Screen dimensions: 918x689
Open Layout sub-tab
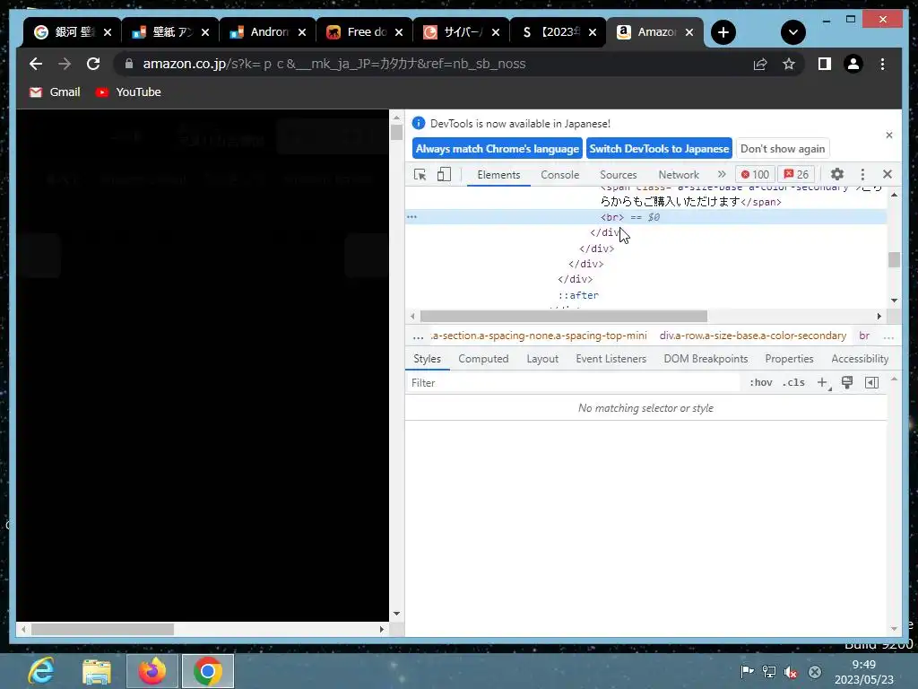[x=542, y=359]
